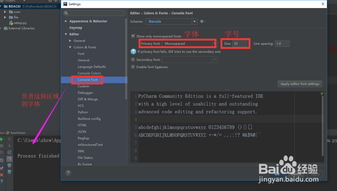
Task: Select Font under Colors & Fonts
Action: coord(81,54)
